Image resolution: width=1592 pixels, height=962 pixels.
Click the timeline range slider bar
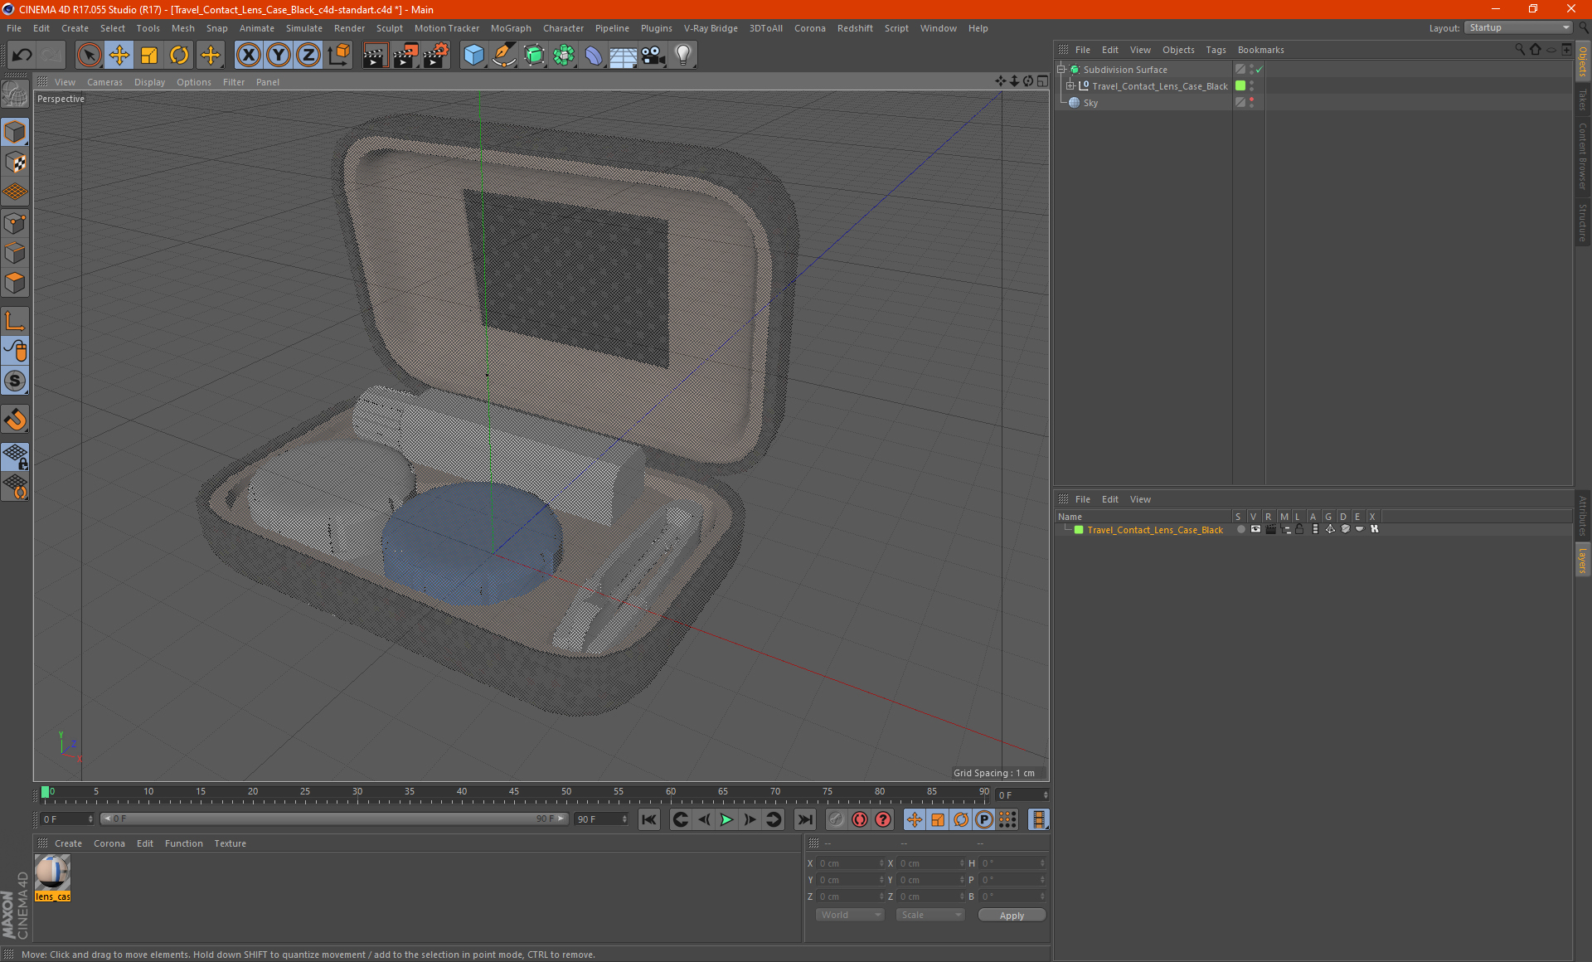coord(334,819)
